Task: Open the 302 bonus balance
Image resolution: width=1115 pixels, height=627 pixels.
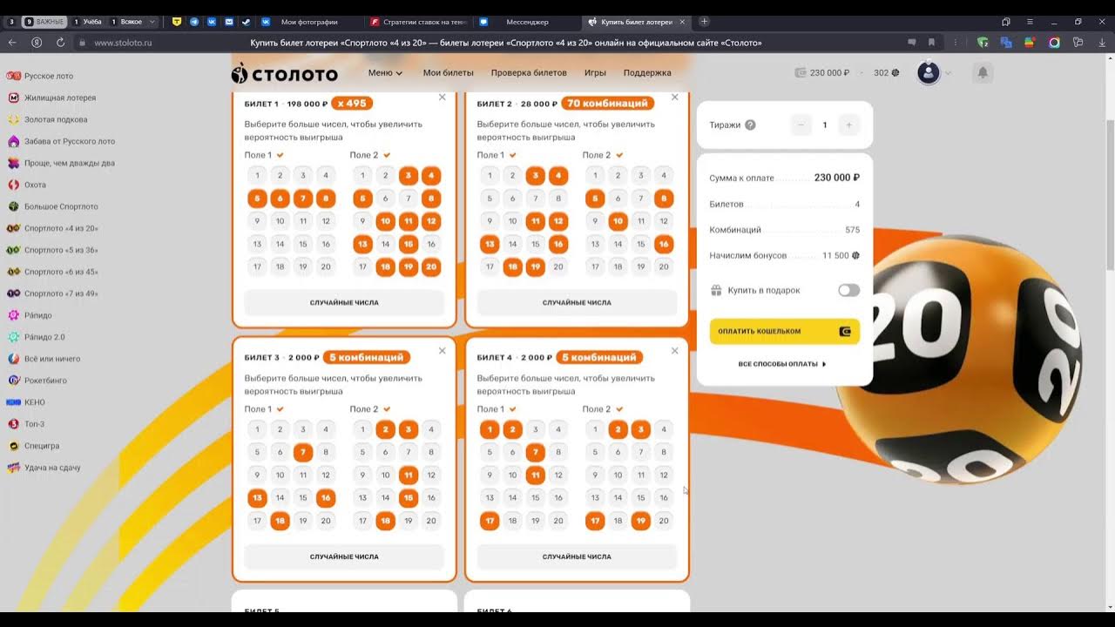Action: 886,73
